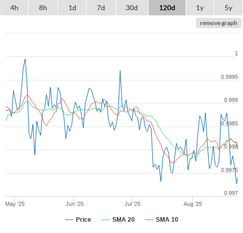
Task: Toggle the Price series in the legend
Action: (78, 220)
